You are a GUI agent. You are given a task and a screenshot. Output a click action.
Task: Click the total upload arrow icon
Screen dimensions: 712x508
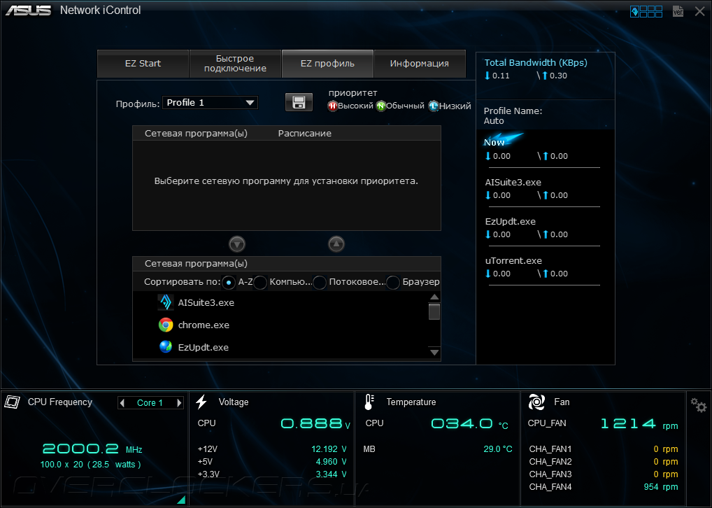(x=545, y=76)
